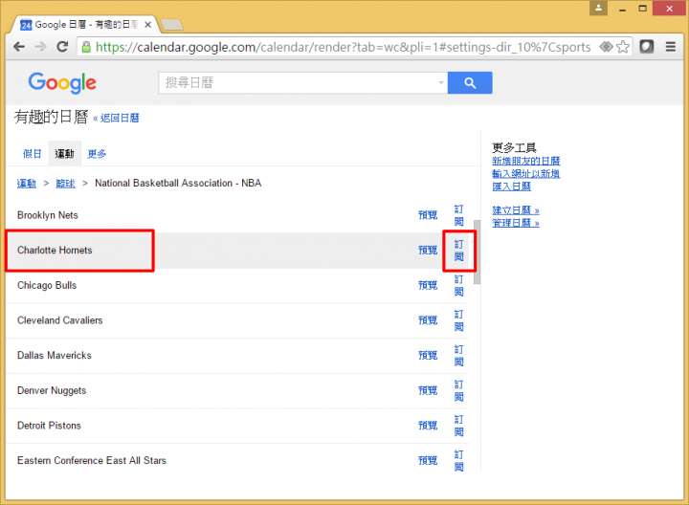The width and height of the screenshot is (689, 505).
Task: Click the National Basketball Association - NBA text
Action: 178,183
